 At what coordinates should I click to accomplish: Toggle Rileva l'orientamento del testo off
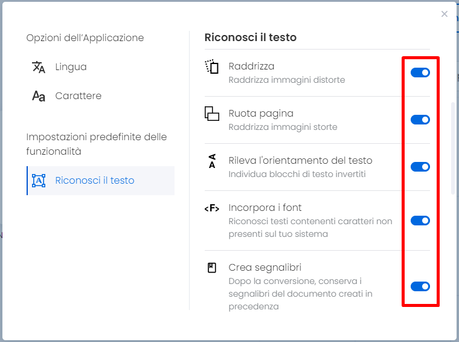[x=420, y=167]
